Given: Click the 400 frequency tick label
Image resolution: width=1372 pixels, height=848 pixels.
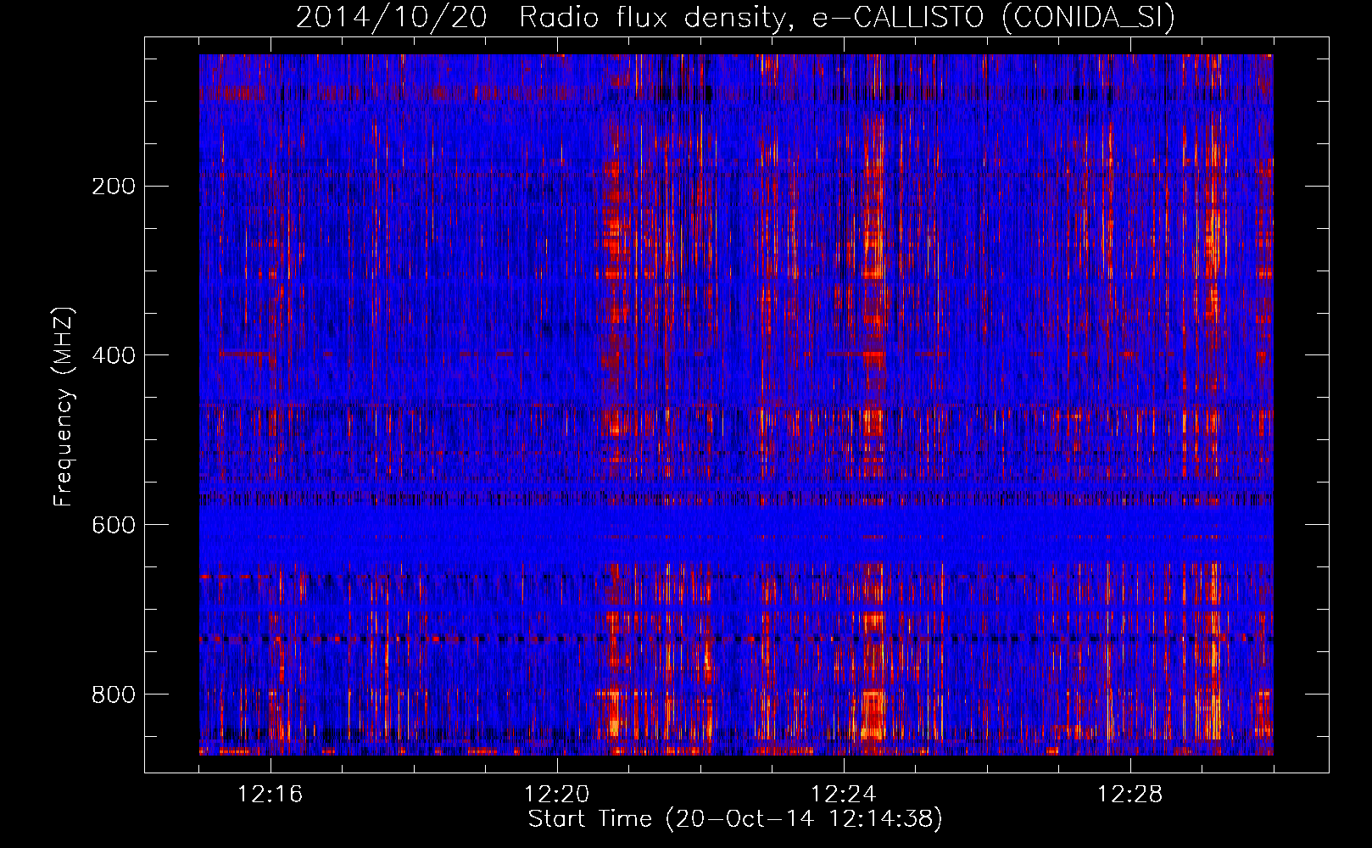Looking at the screenshot, I should [x=114, y=355].
